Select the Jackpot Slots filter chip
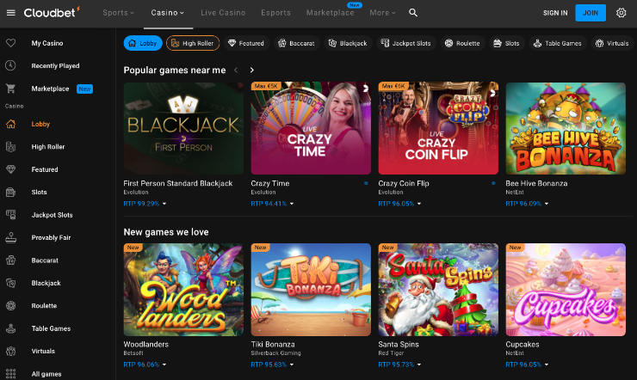The image size is (637, 380). point(405,43)
